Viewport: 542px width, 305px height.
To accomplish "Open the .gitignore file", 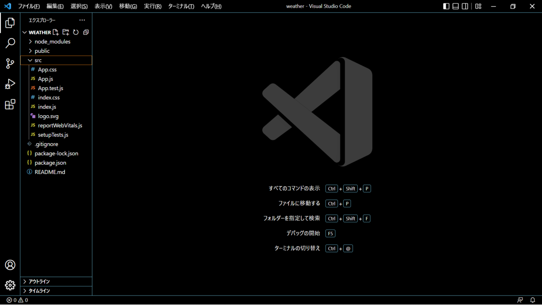I will pyautogui.click(x=56, y=144).
